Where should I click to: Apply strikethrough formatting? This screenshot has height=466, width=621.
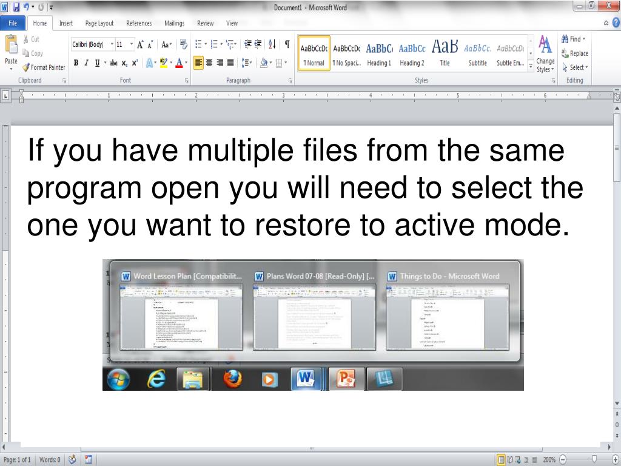pyautogui.click(x=113, y=62)
